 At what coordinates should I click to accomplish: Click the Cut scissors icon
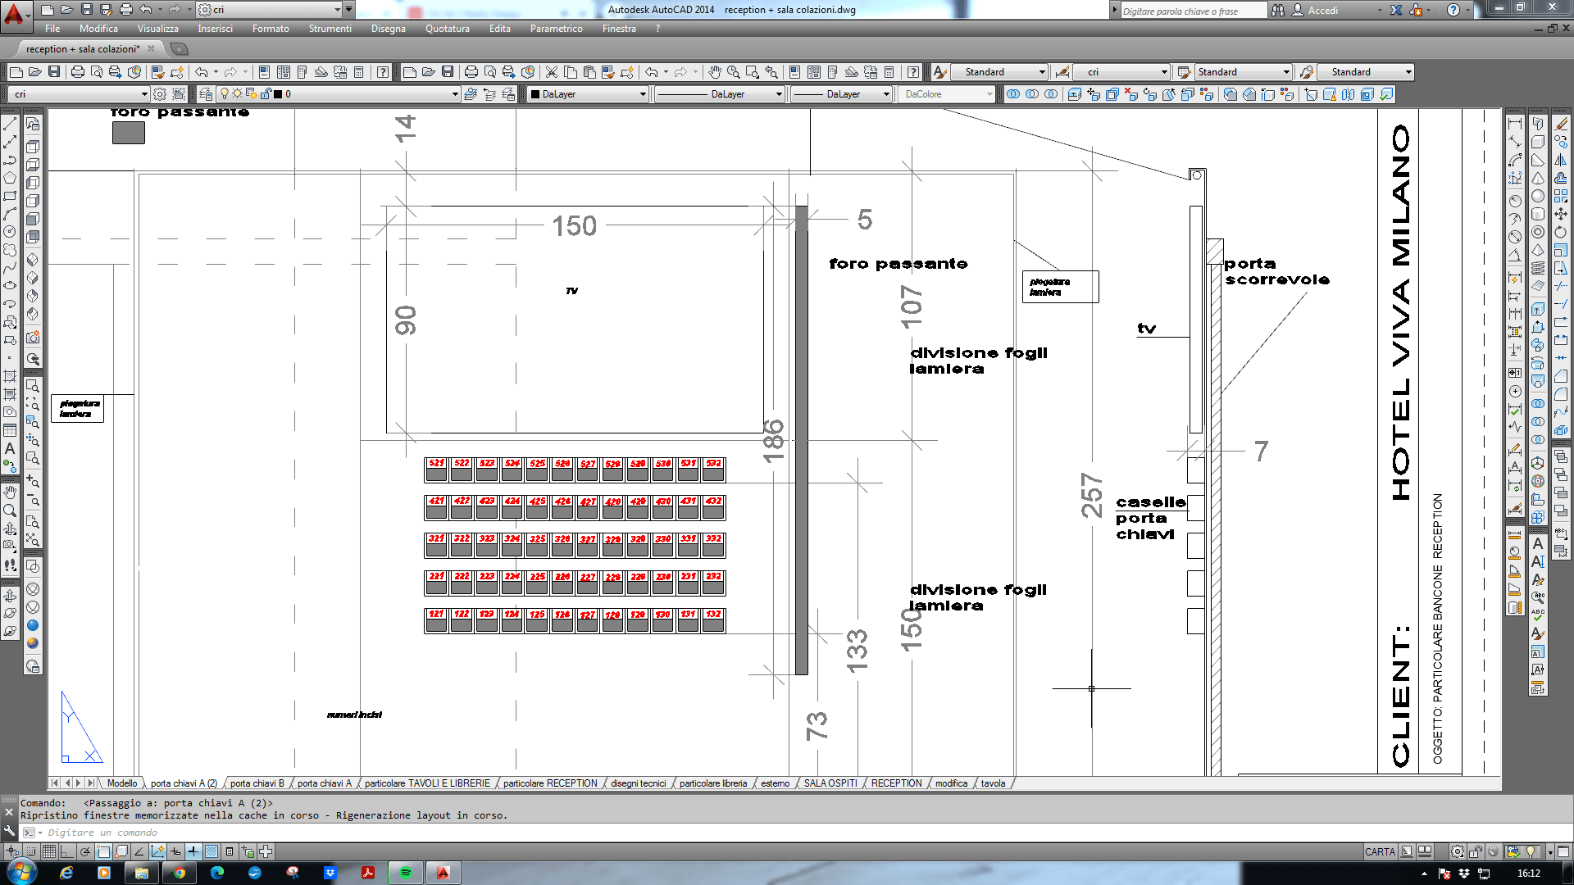click(x=552, y=72)
